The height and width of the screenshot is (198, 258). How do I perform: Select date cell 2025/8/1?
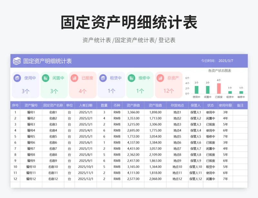pos(86,155)
